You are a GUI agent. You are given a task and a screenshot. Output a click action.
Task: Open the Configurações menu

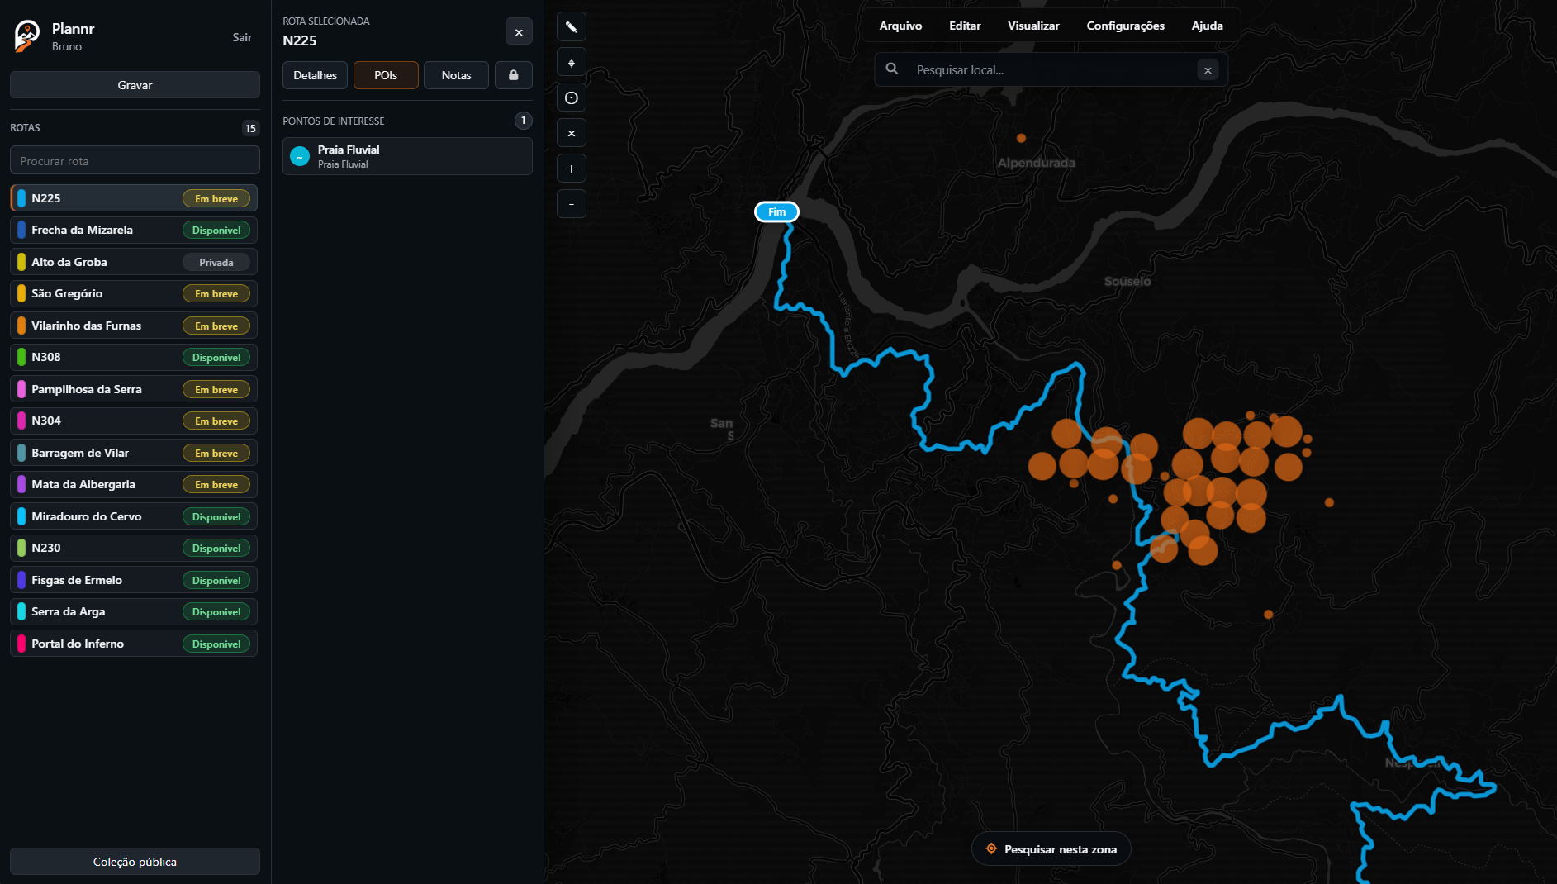pos(1125,26)
